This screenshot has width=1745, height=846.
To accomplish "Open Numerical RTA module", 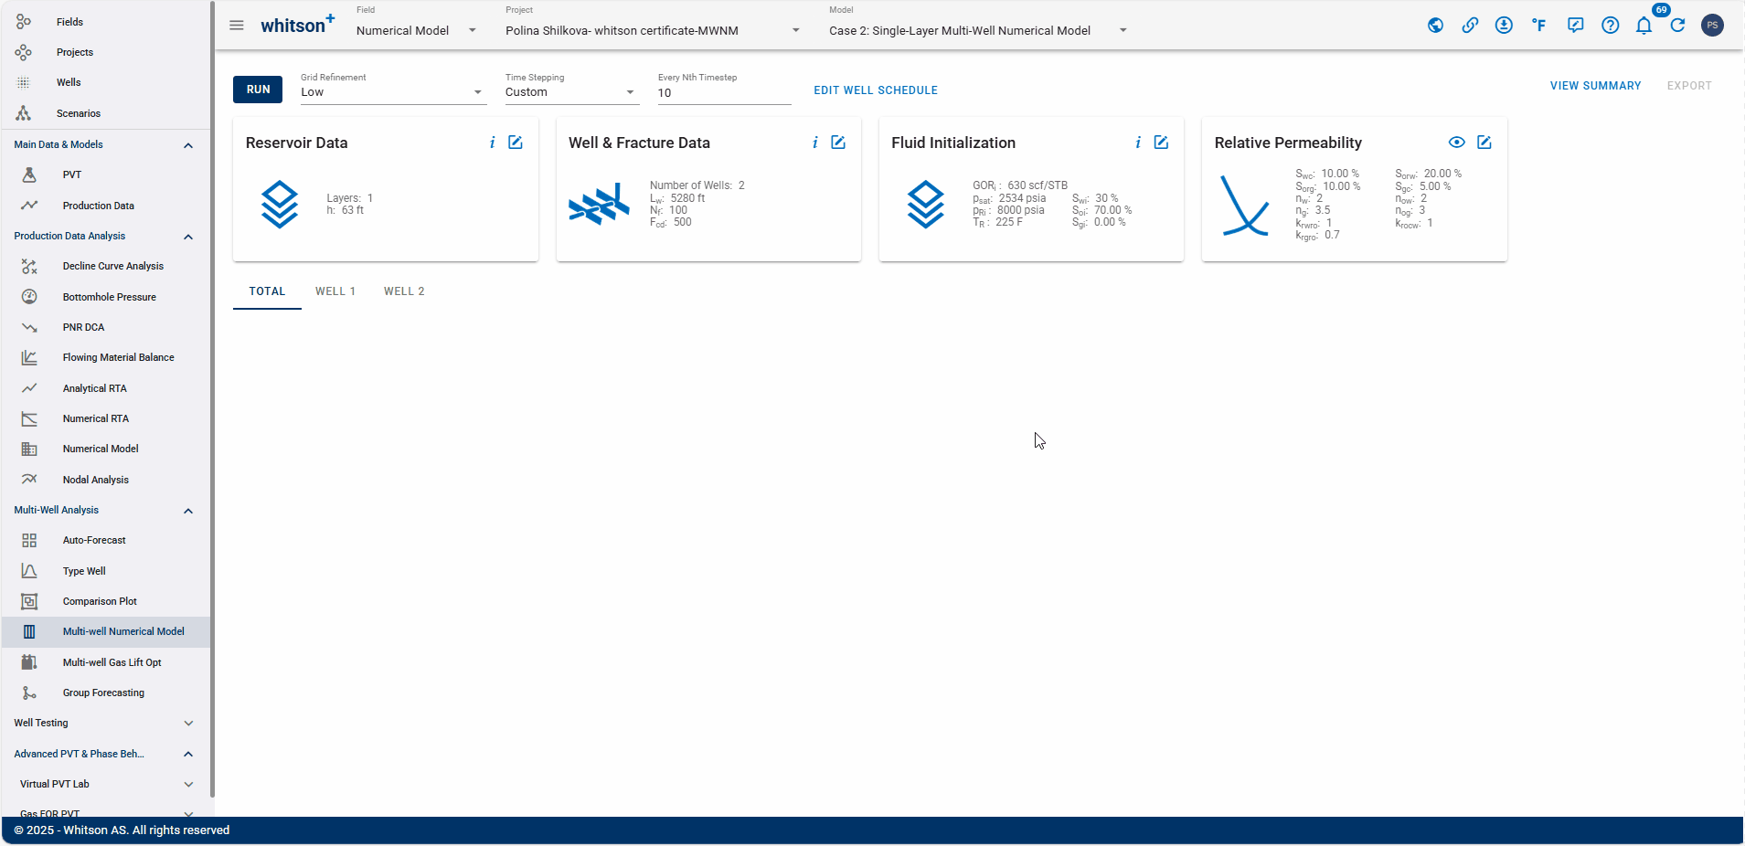I will click(x=105, y=418).
